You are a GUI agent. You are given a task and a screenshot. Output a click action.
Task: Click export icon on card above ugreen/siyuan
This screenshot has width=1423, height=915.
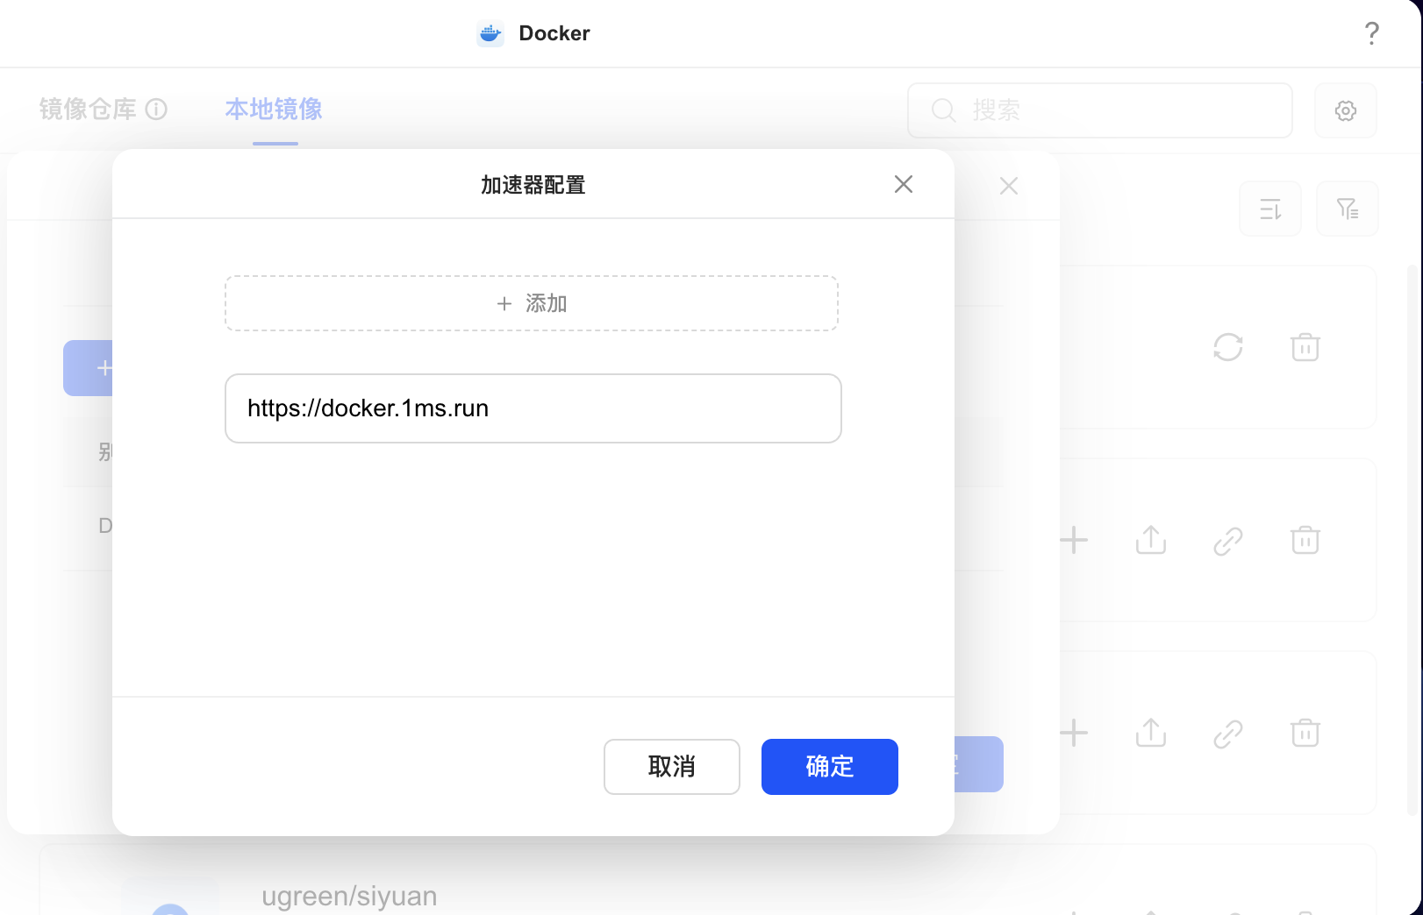(1151, 733)
